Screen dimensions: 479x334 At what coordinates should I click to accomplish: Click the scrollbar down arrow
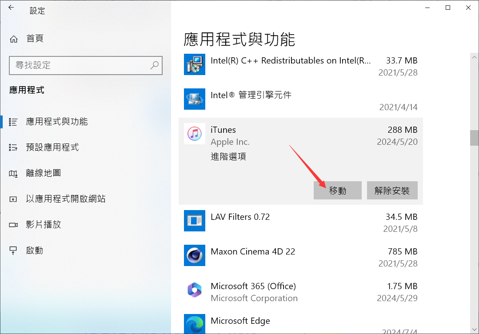coord(474,330)
